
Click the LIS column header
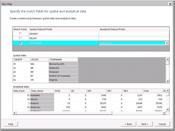78,91
